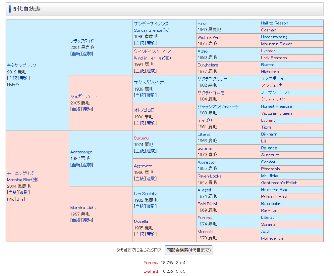Screen dimensions: 334x276
Task: Click the Morning Light horse link
Action: [83, 208]
